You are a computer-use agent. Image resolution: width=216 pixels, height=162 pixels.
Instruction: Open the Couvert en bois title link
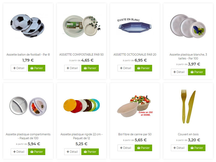[x=188, y=134]
